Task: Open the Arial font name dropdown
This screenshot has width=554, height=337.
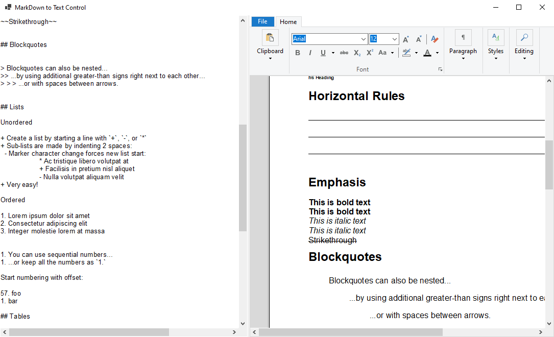Action: [364, 39]
